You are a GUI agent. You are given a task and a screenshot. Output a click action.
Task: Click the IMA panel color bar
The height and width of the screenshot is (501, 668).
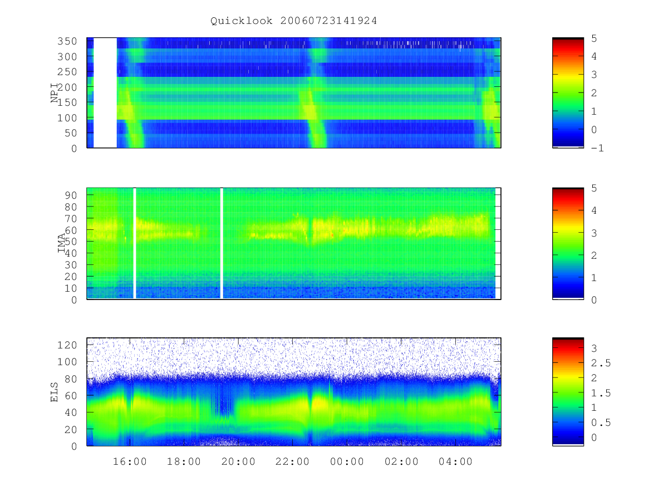tap(568, 243)
